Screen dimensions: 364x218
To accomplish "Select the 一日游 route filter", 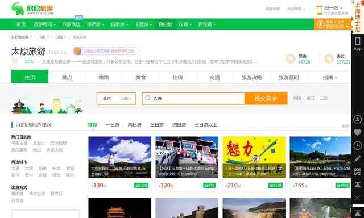I will pos(112,125).
